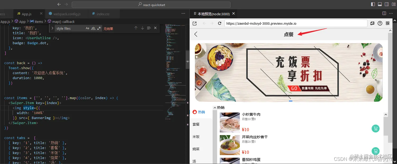The width and height of the screenshot is (397, 164).
Task: Toggle Find in Selection
Action: point(149,28)
